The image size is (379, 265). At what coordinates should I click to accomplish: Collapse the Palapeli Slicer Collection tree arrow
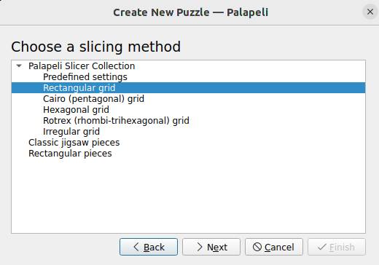(x=19, y=66)
